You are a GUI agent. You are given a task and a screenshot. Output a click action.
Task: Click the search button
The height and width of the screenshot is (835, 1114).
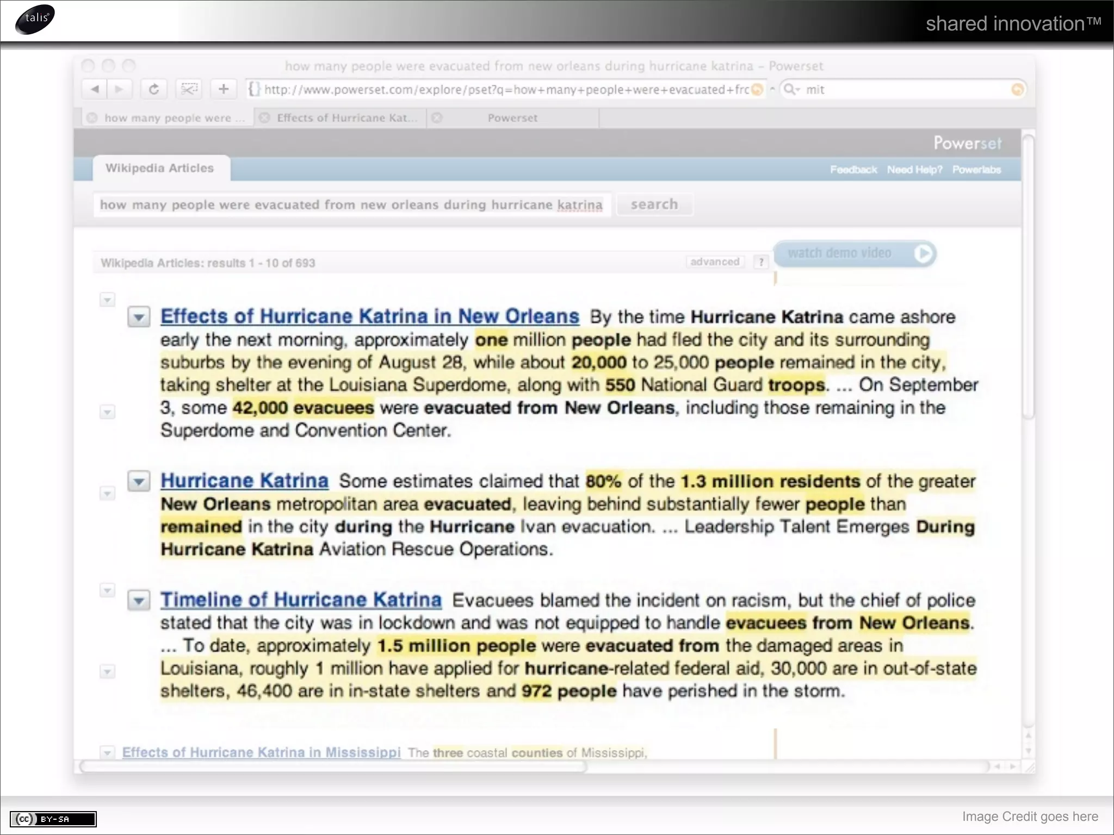(x=654, y=204)
